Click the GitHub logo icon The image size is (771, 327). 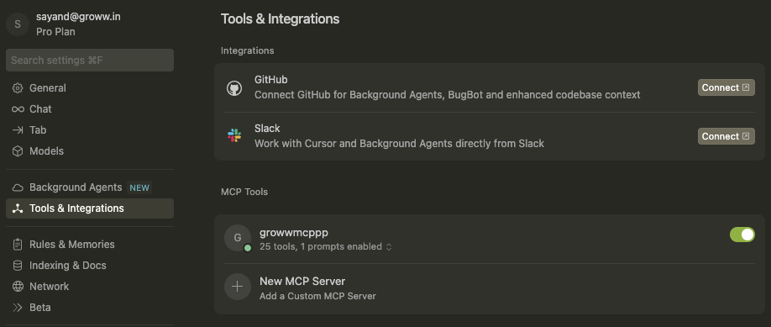234,88
